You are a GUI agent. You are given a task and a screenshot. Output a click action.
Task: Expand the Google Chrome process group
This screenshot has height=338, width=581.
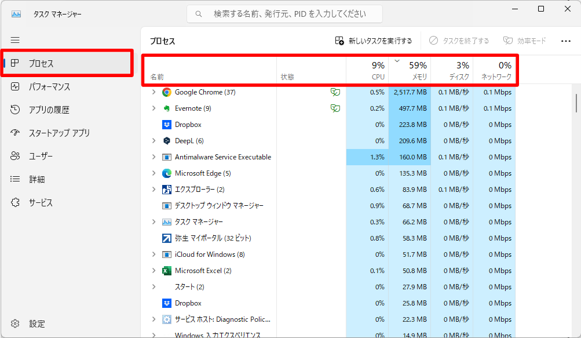point(154,92)
